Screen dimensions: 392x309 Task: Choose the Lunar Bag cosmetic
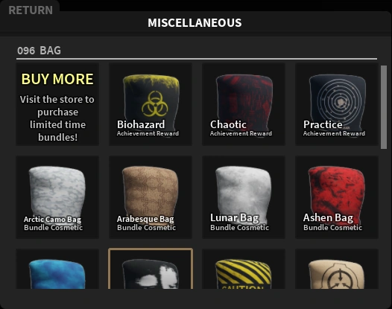[x=244, y=197]
